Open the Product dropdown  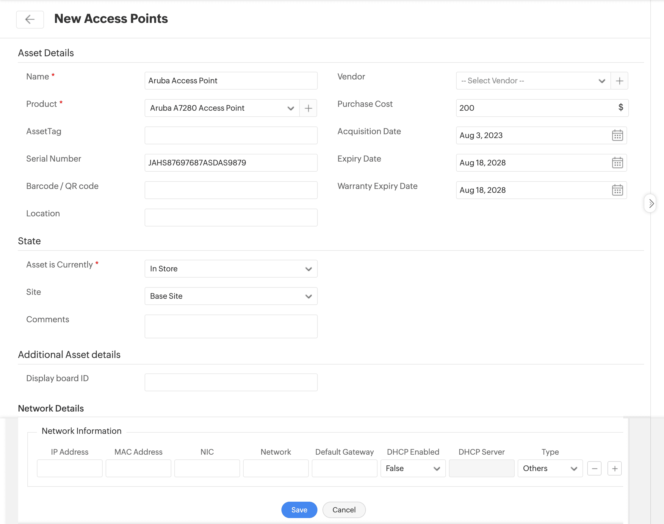pyautogui.click(x=222, y=108)
